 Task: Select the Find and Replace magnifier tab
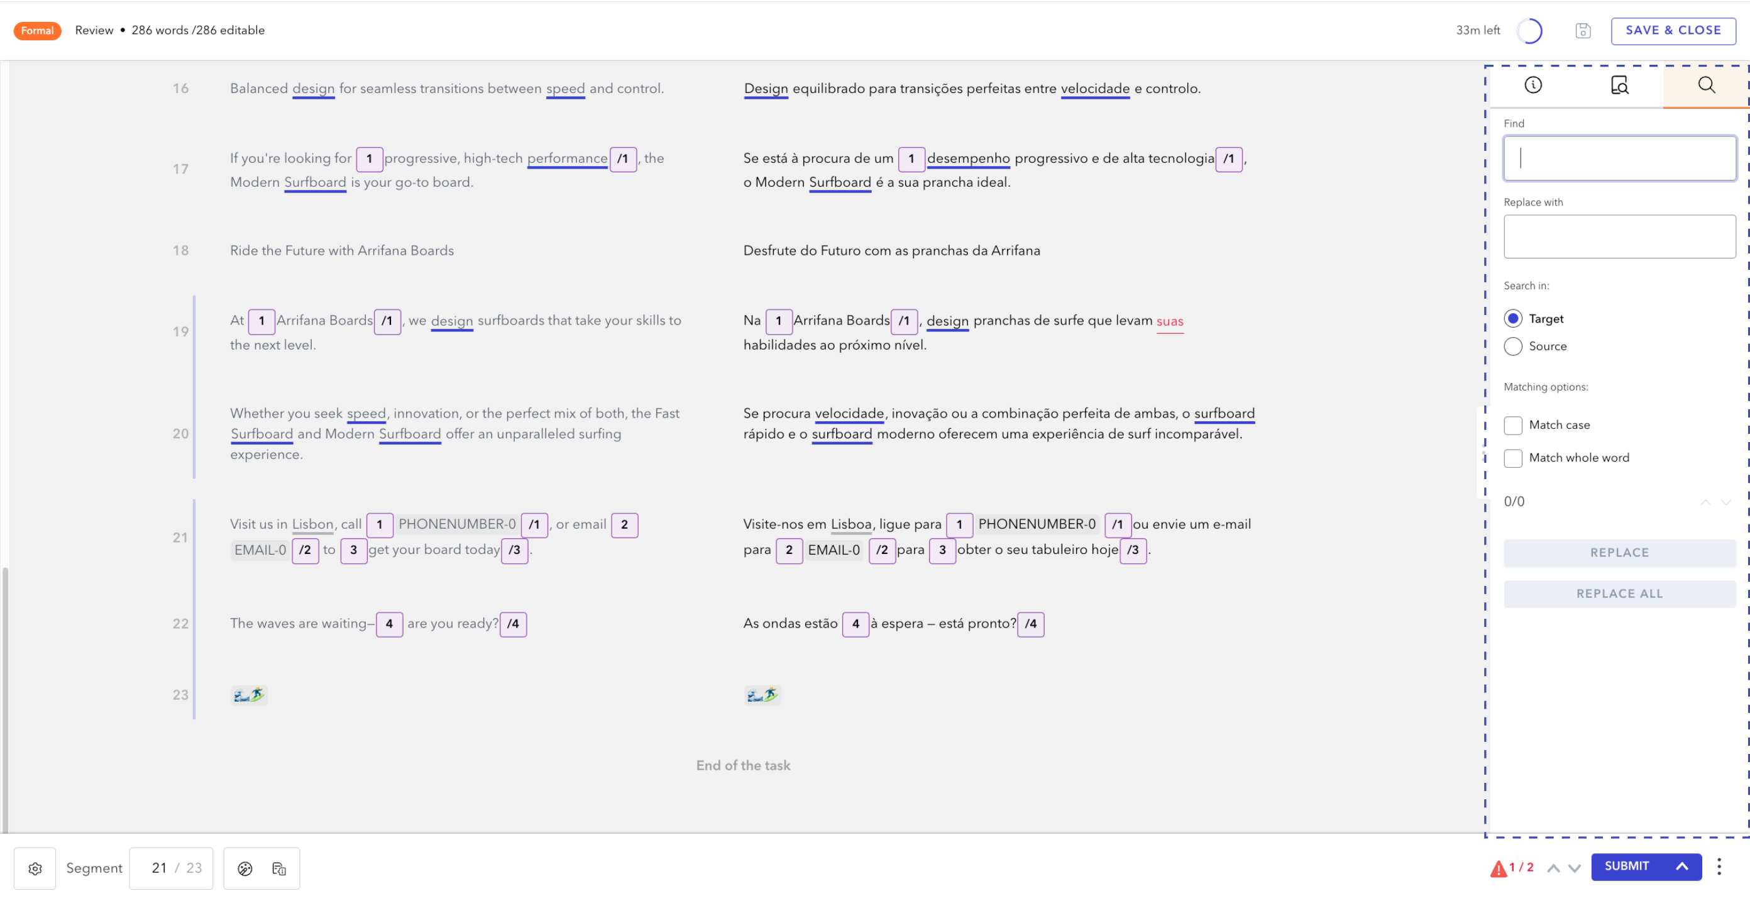(x=1706, y=85)
